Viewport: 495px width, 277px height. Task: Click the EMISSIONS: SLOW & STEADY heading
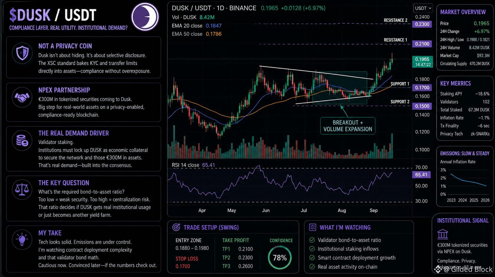(465, 154)
